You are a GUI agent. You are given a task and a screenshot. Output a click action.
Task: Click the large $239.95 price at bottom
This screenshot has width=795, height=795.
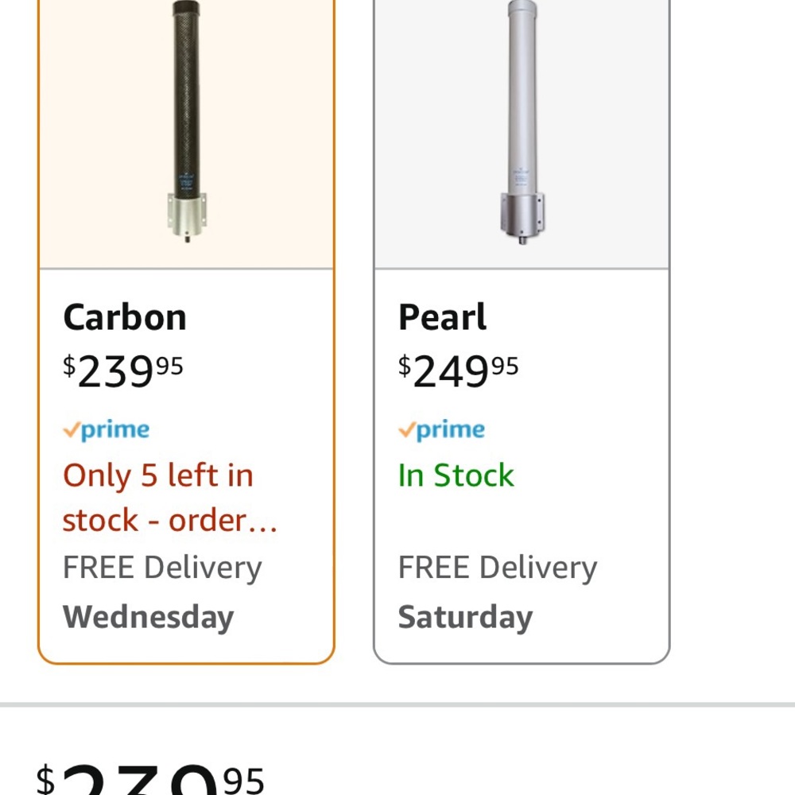click(x=151, y=779)
